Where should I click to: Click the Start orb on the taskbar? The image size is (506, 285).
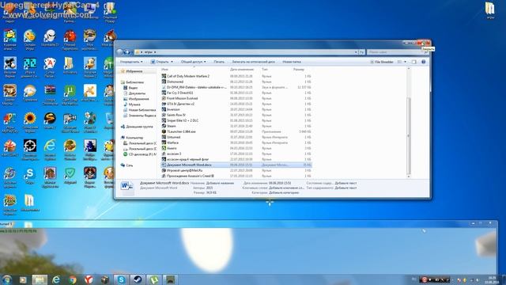[x=6, y=279]
